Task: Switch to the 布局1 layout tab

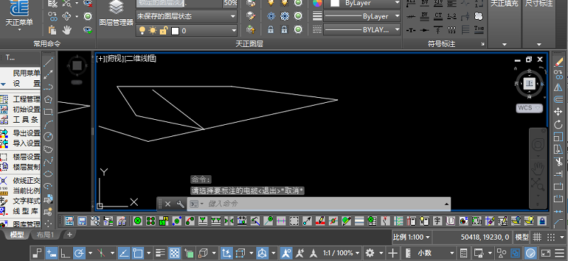Action: 45,235
